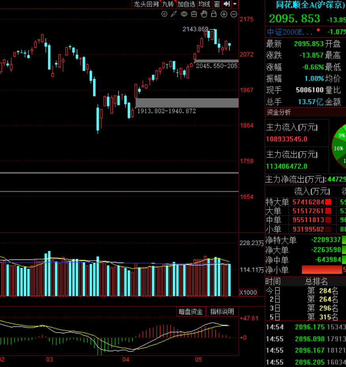
Task: Open the 九转 tab
Action: pyautogui.click(x=168, y=4)
